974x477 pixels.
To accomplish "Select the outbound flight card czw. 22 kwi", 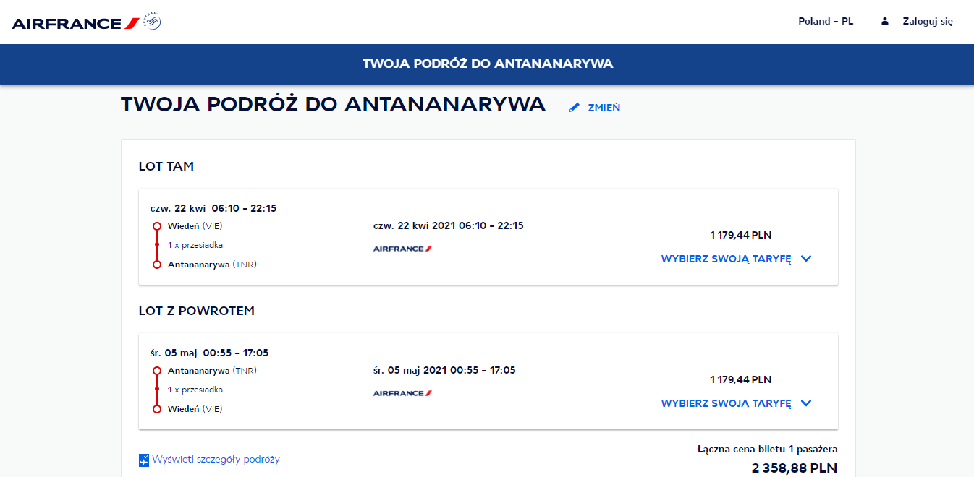I will click(x=488, y=237).
